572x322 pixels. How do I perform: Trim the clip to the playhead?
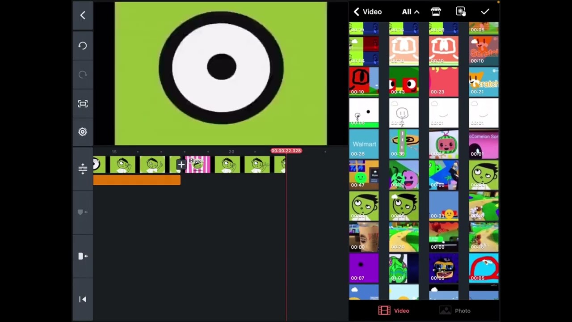point(83,256)
